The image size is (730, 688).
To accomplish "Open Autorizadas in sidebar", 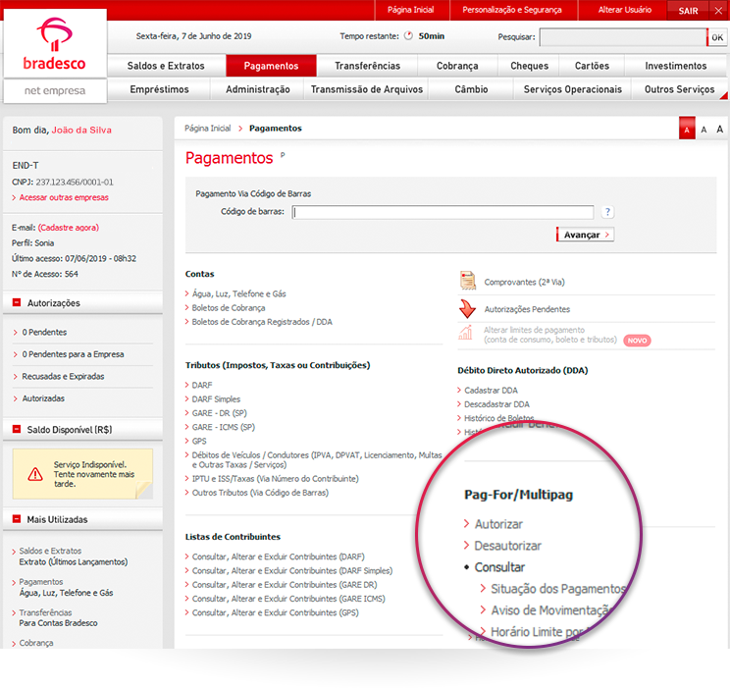I will 43,398.
